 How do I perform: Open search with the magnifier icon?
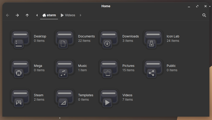click(x=204, y=15)
